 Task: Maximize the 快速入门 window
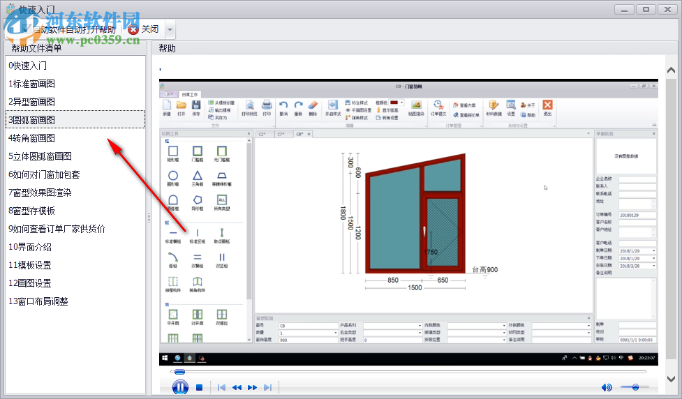click(646, 9)
